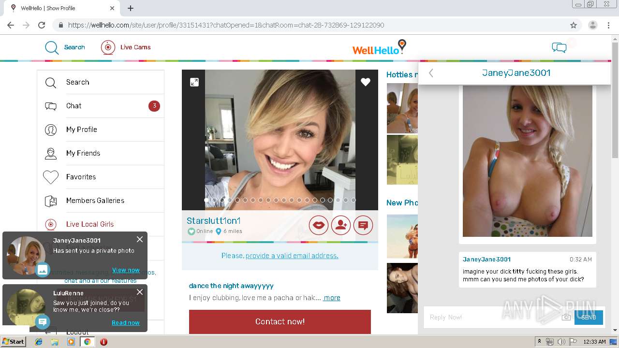
Task: Click 'Read now' in LuluRenne notification
Action: 126,323
